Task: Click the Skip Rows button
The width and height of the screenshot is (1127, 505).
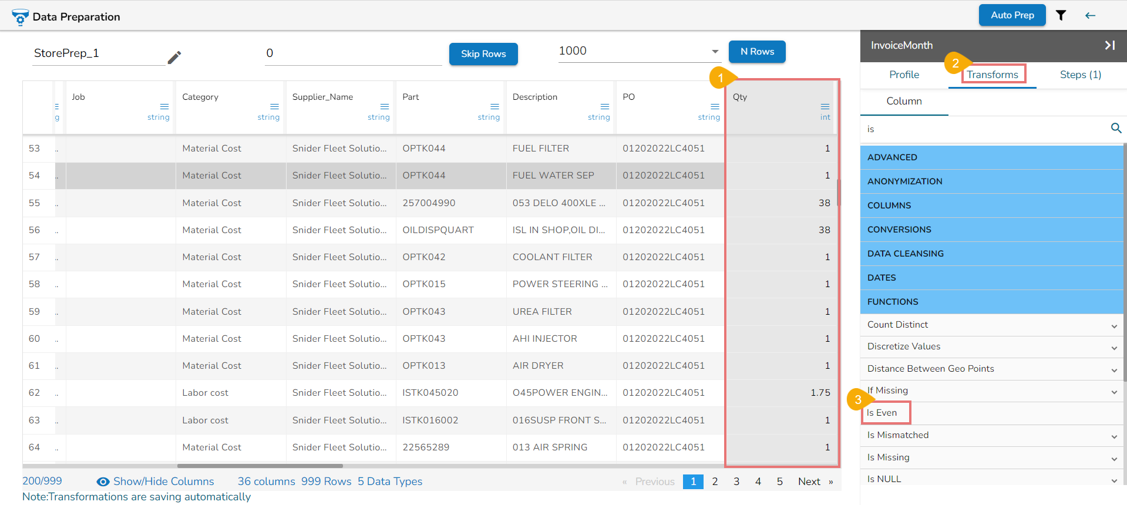Action: pos(483,54)
